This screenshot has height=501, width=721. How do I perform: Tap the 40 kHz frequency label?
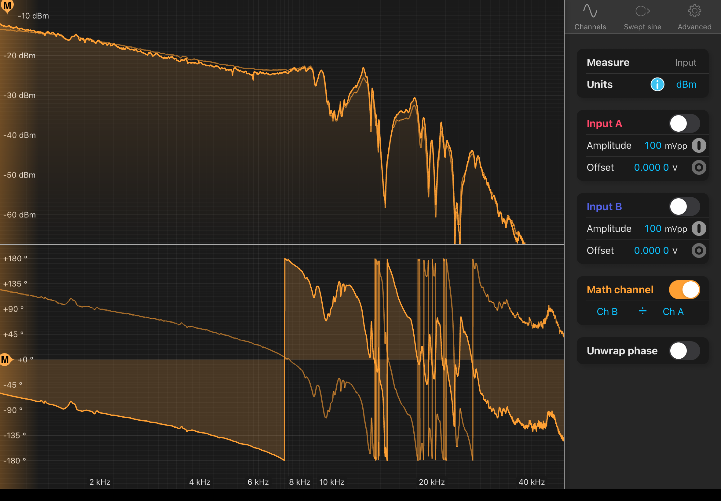pos(531,482)
